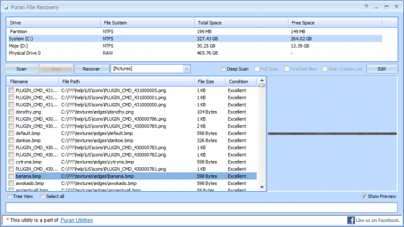
Task: Check the Select all checkbox
Action: [43, 196]
